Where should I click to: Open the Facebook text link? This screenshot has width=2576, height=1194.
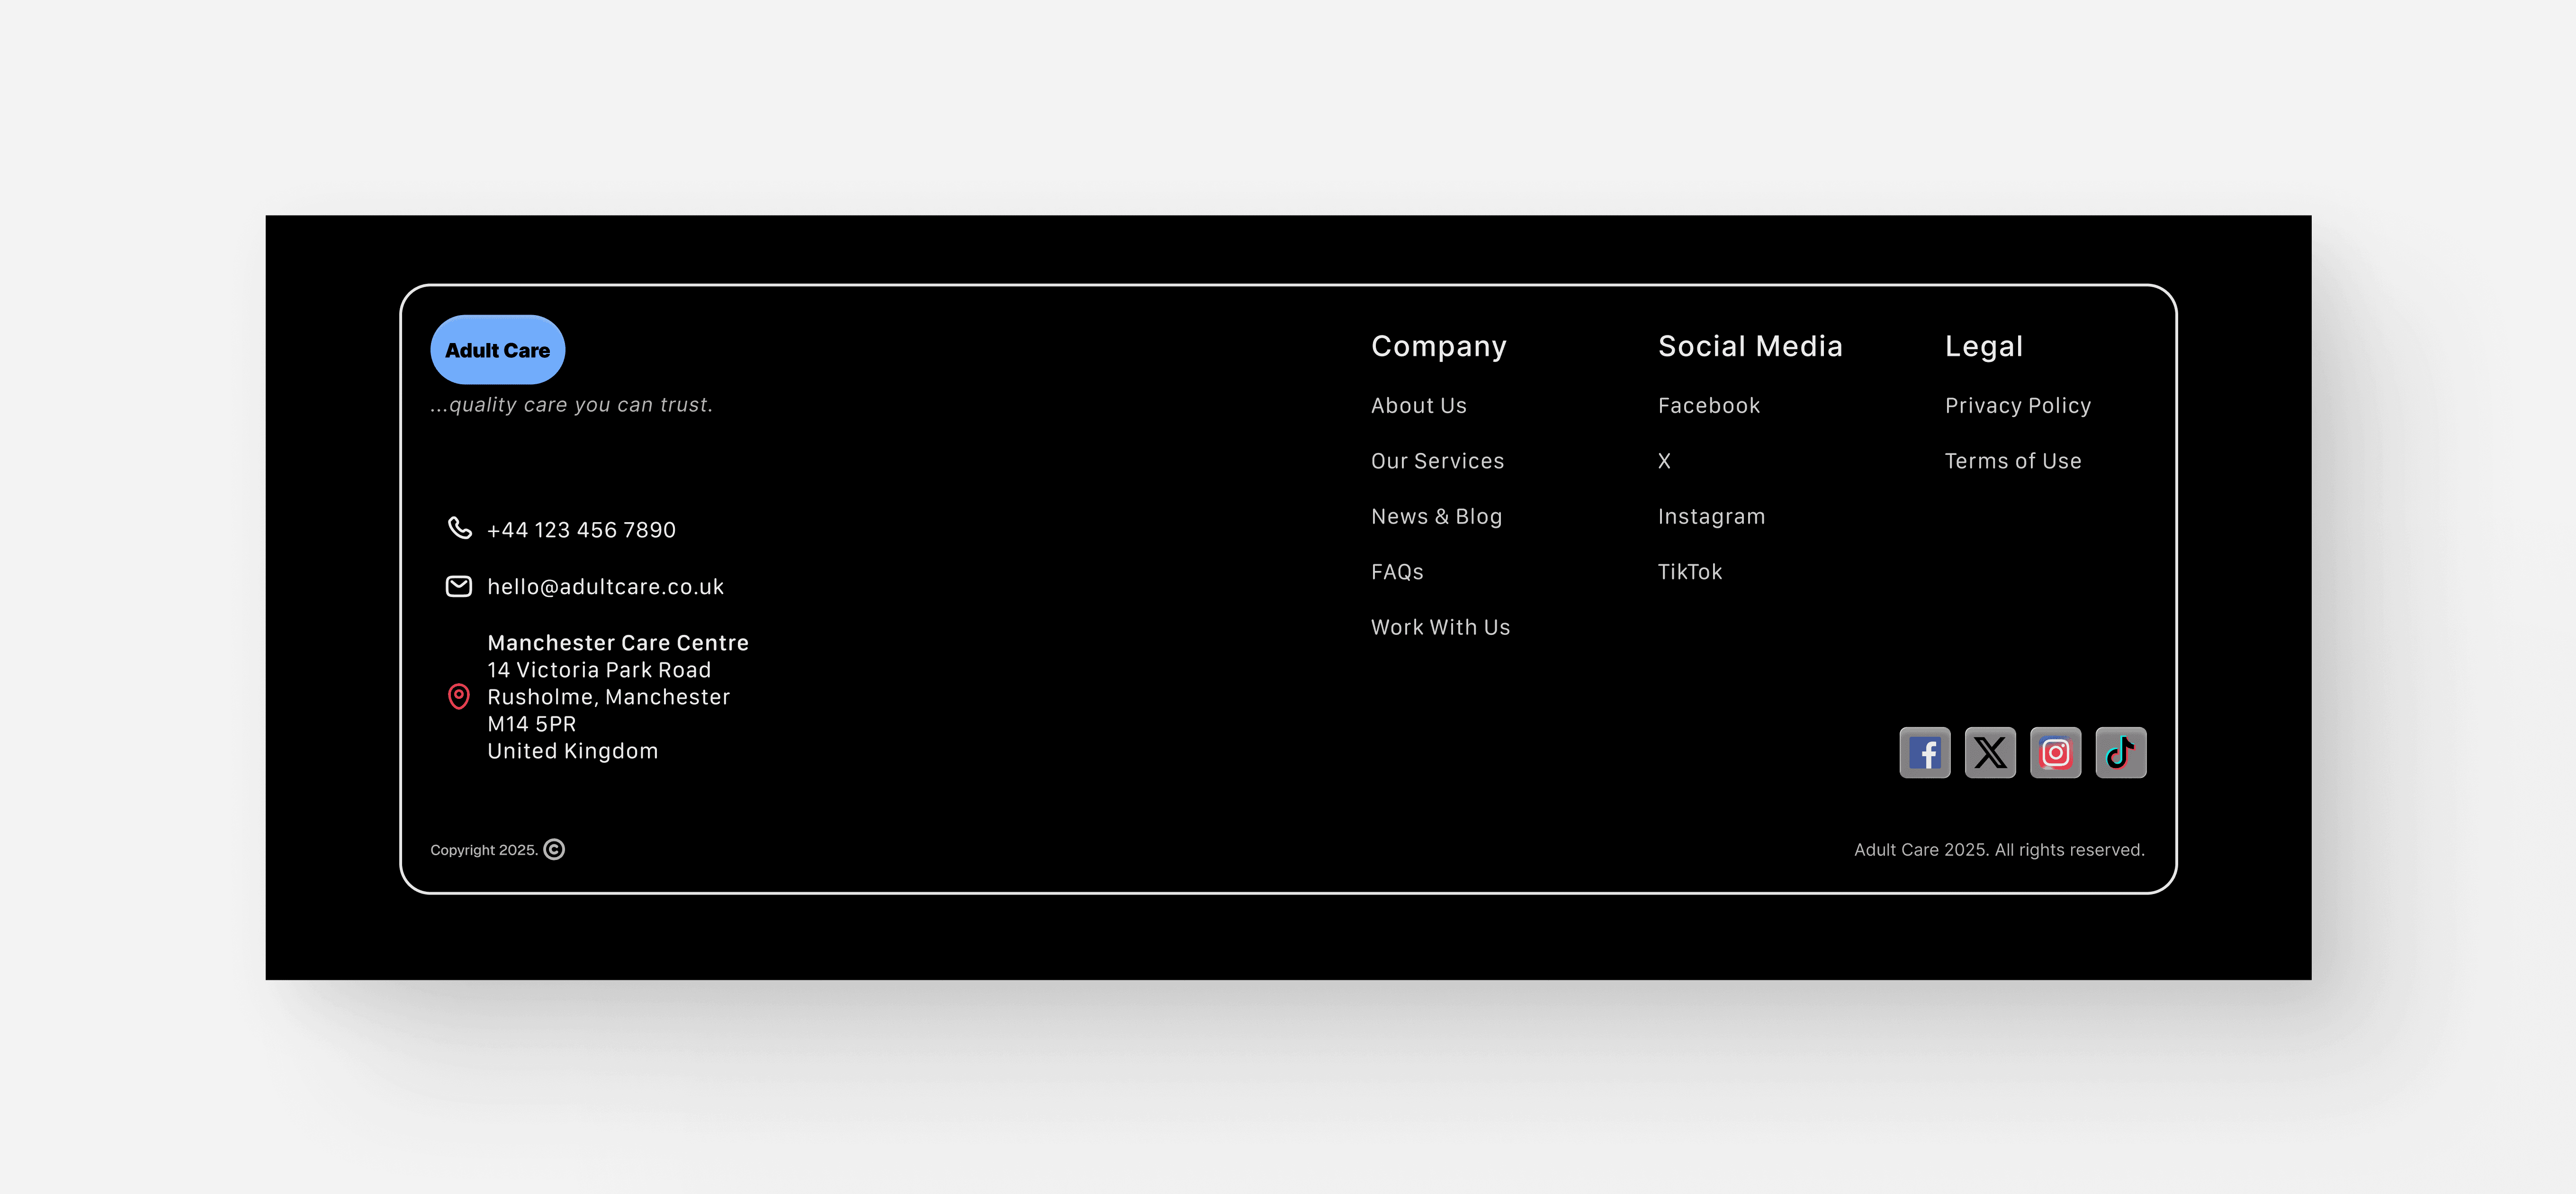[1708, 405]
